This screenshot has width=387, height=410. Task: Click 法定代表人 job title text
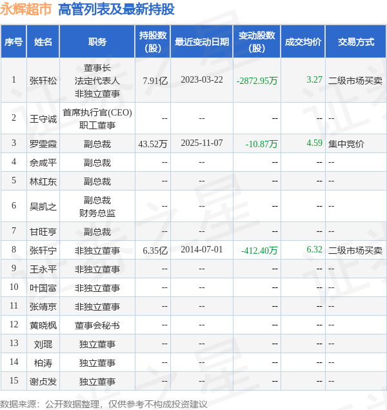[97, 81]
